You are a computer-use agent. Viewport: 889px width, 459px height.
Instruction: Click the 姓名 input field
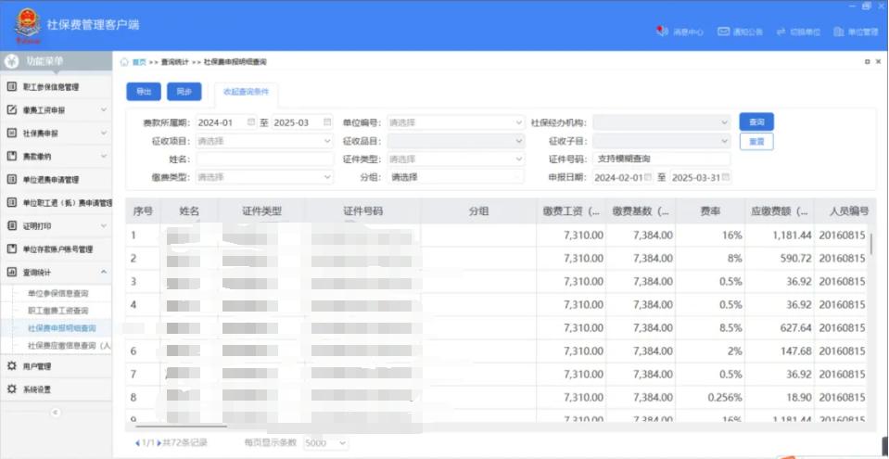pos(263,159)
